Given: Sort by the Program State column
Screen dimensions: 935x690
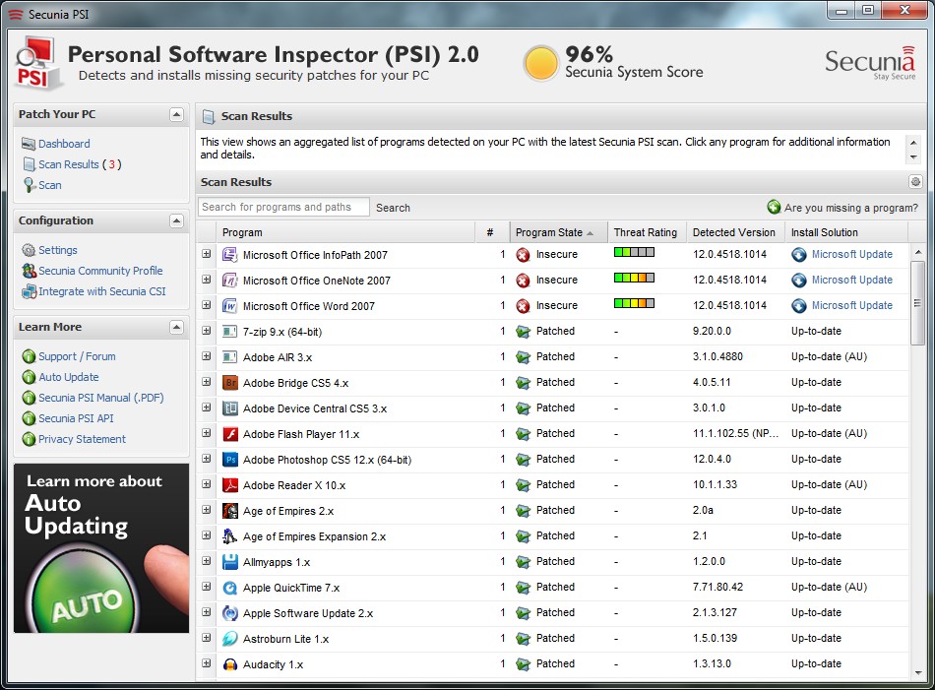Looking at the screenshot, I should coord(558,232).
